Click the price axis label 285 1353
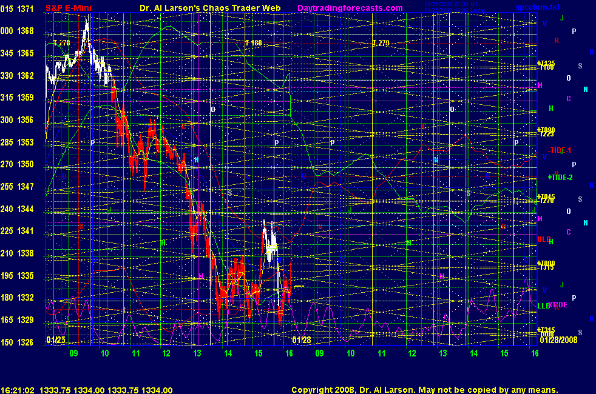Viewport: 596px width, 394px height. coord(17,142)
